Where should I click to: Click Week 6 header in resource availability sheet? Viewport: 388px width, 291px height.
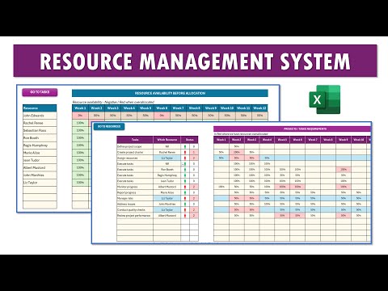pos(162,108)
